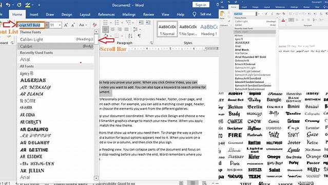Toggle the Bullets list button
328x185 pixels.
point(106,23)
